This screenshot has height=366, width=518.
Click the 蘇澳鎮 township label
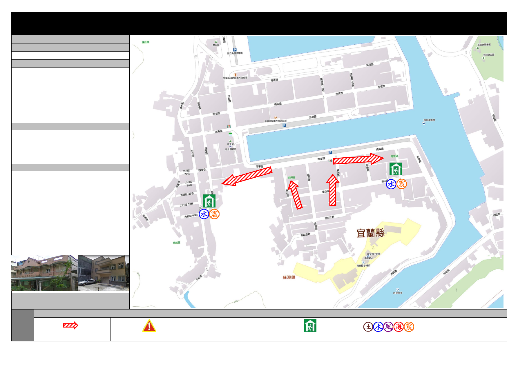coord(289,277)
